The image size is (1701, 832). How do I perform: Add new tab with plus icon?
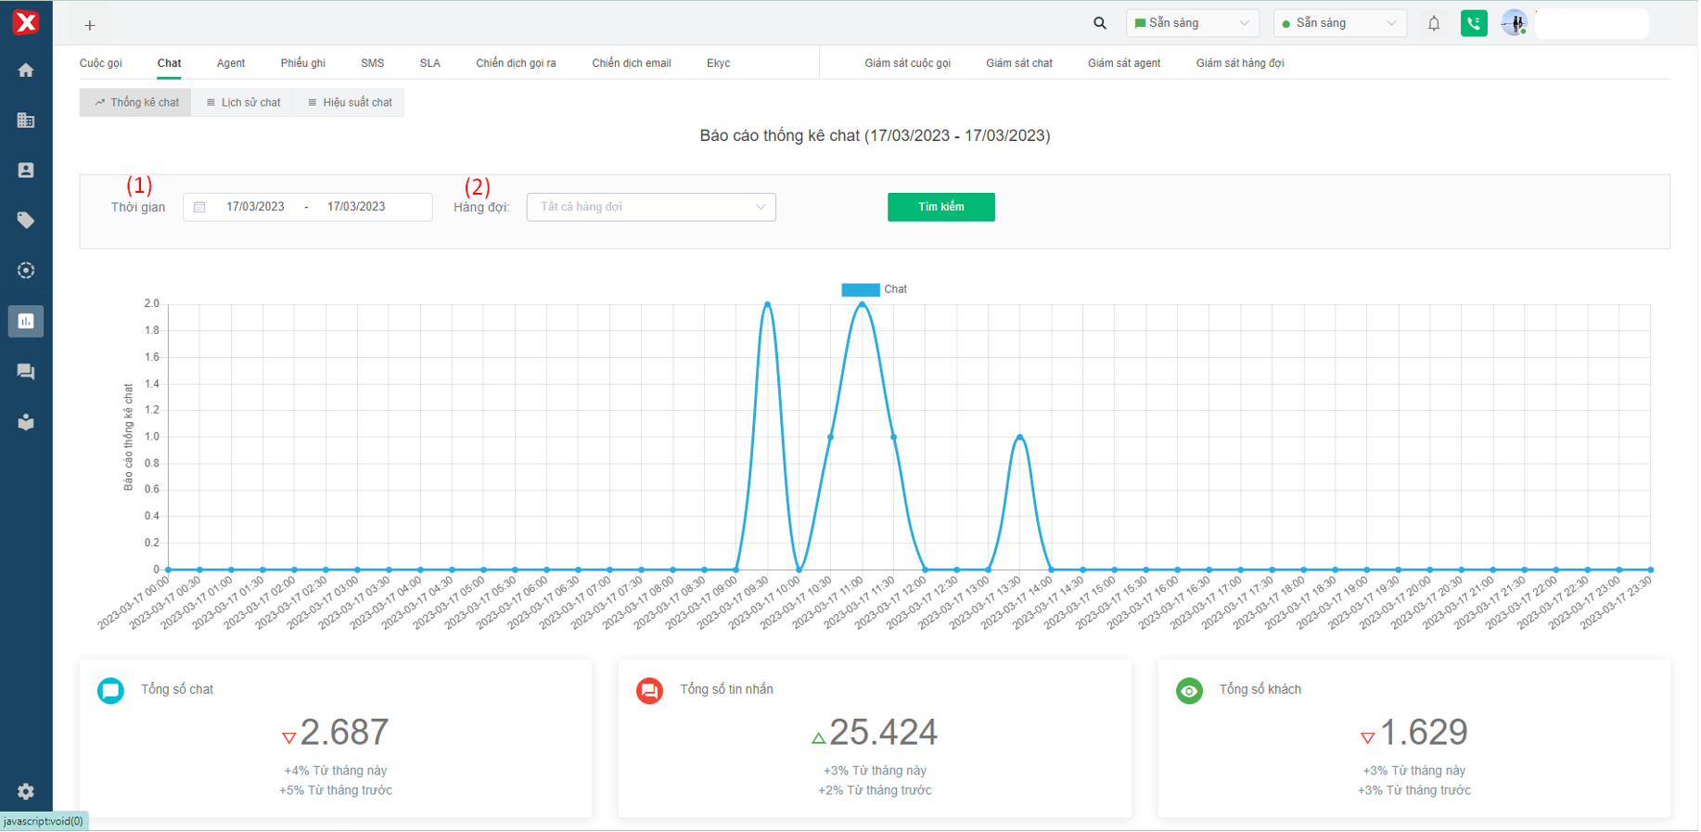tap(90, 26)
